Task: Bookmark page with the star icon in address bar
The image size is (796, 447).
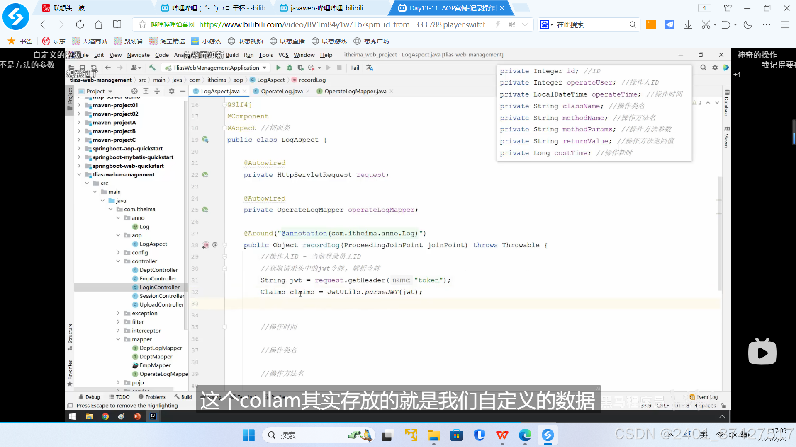Action: [142, 24]
